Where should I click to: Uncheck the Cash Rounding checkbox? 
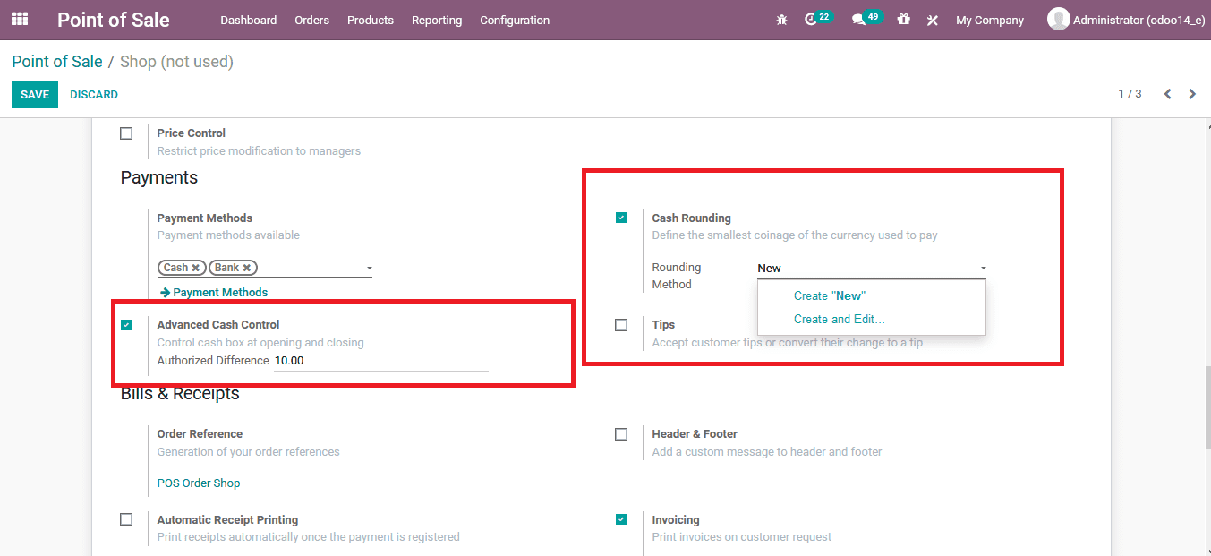tap(621, 218)
